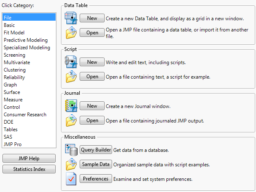Click the Preferences checklist icon
The image size is (256, 192).
(71, 179)
